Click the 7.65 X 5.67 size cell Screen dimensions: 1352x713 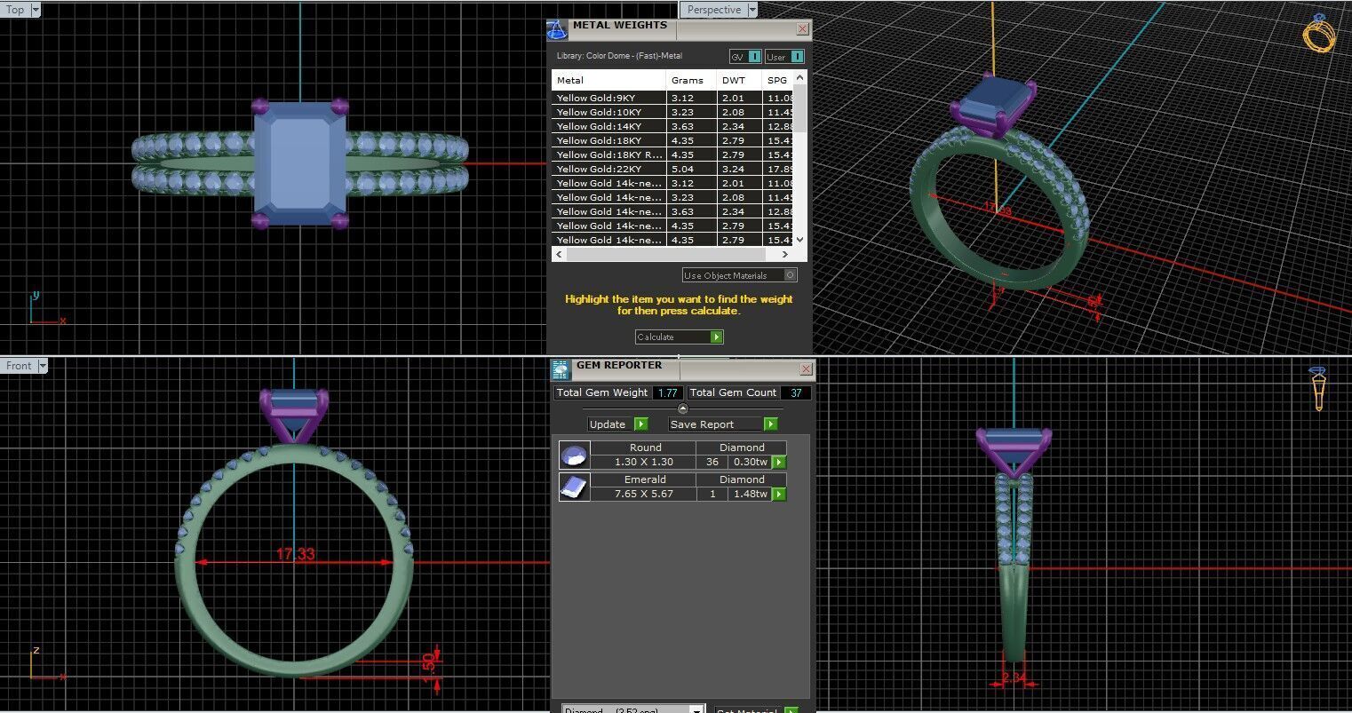tap(643, 494)
